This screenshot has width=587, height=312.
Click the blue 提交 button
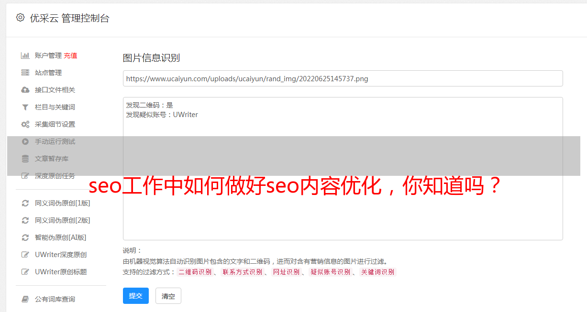(136, 296)
